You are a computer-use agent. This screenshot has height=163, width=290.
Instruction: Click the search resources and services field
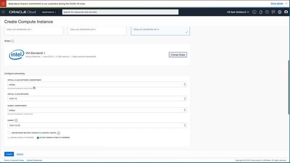(x=120, y=12)
